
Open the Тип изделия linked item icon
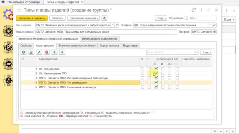[x=117, y=25]
